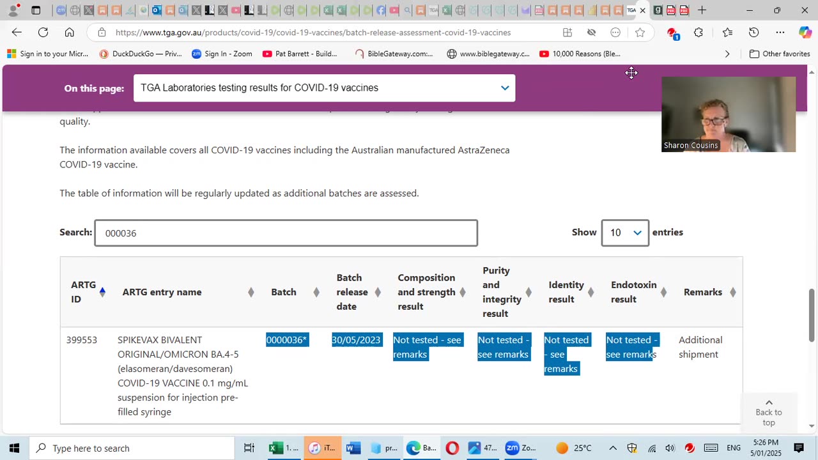Switch to Excel in the taskbar
This screenshot has width=818, height=460.
283,448
